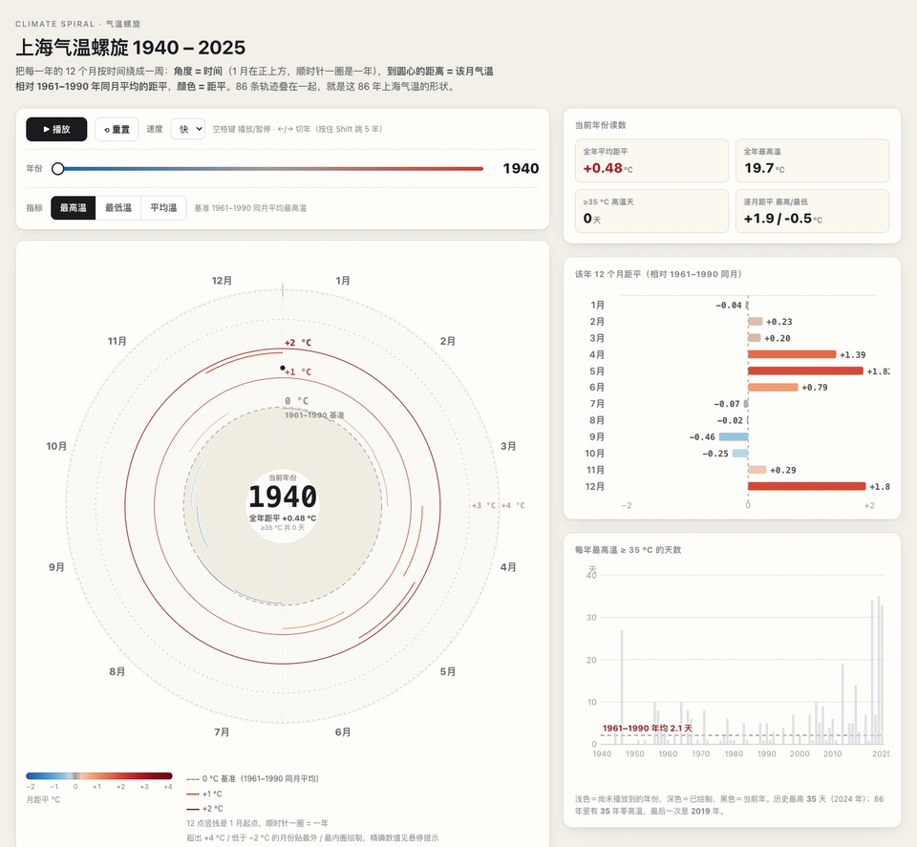Click the +1 °C ring label on the spiral
Image resolution: width=917 pixels, height=847 pixels.
click(299, 371)
